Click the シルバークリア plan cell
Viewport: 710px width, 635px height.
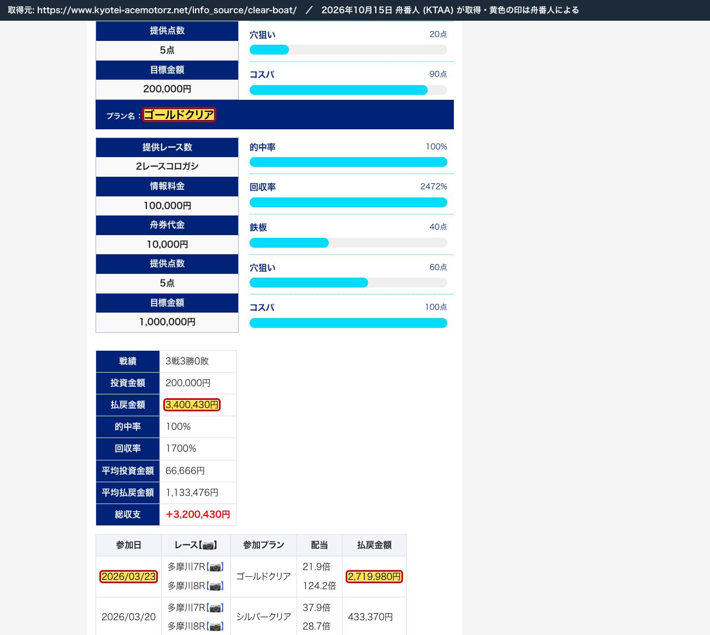point(264,617)
